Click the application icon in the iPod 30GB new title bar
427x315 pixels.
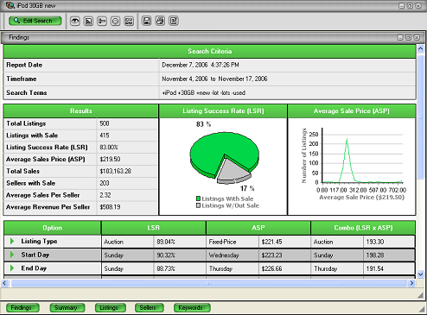click(10, 5)
